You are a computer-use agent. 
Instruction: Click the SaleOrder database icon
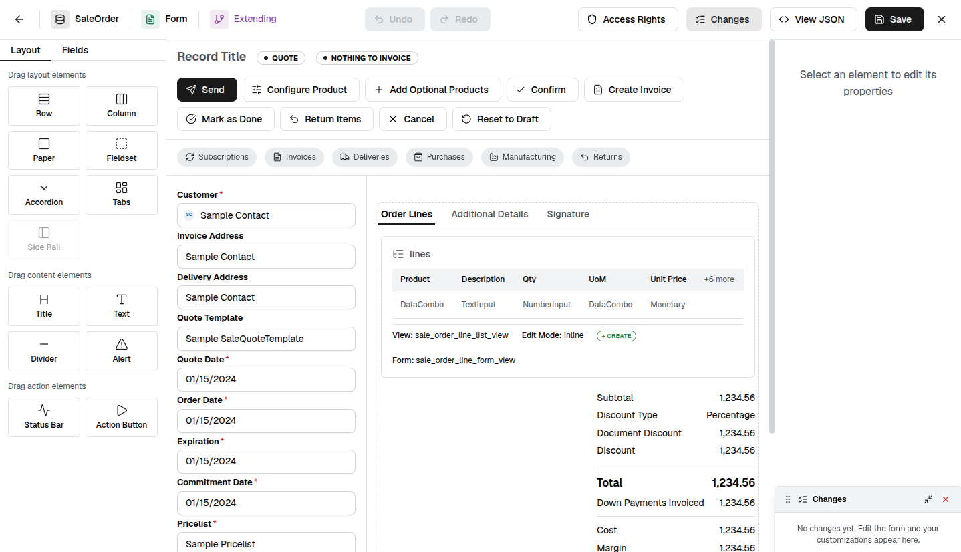60,19
